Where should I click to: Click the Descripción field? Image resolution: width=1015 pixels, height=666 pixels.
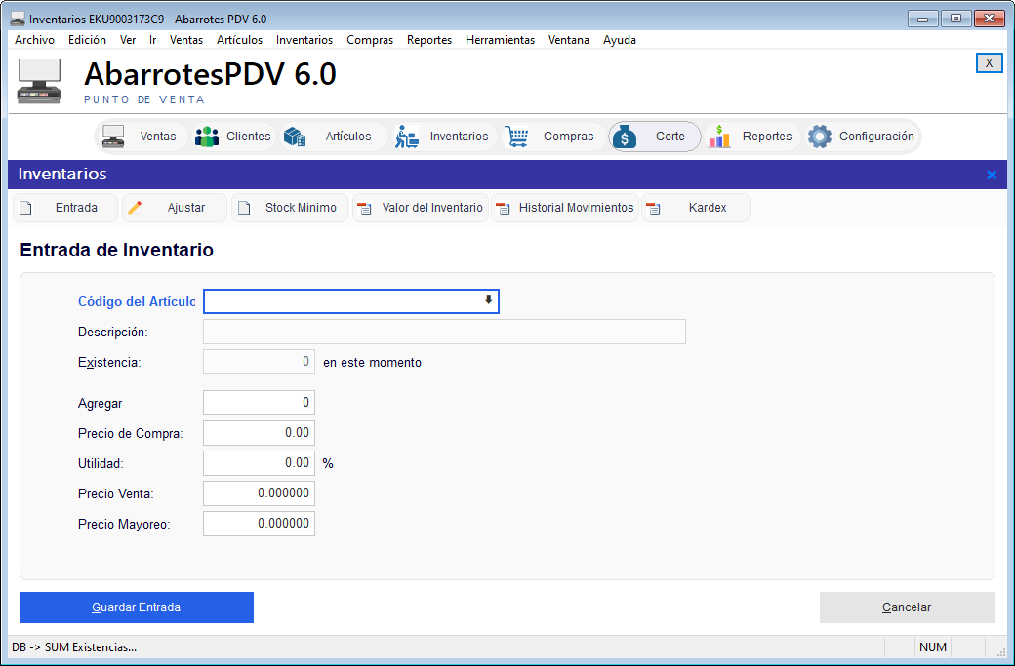coord(444,332)
